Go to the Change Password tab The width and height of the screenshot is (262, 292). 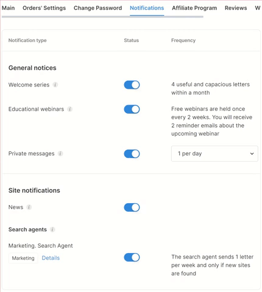[x=98, y=8]
